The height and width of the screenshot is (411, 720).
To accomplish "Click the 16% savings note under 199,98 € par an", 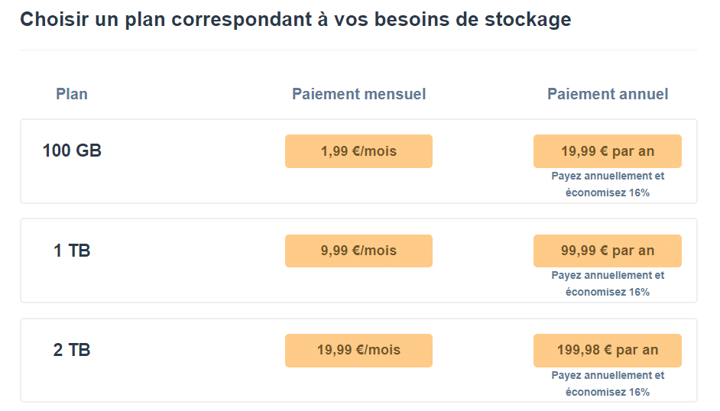I will 608,383.
